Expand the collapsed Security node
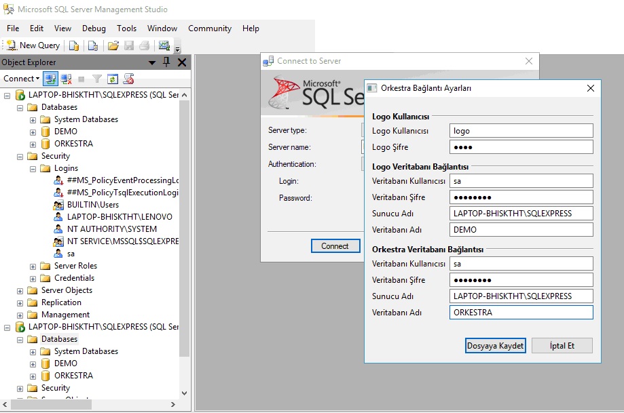Screen dimensions: 624x413 (20, 389)
